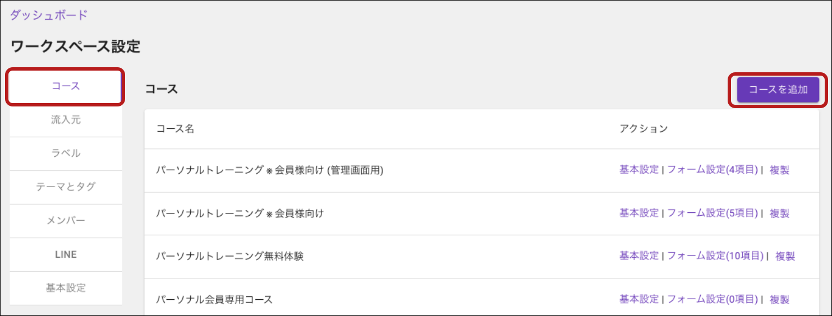Open フォーム設定(4項目) link
The image size is (832, 316).
coord(713,170)
